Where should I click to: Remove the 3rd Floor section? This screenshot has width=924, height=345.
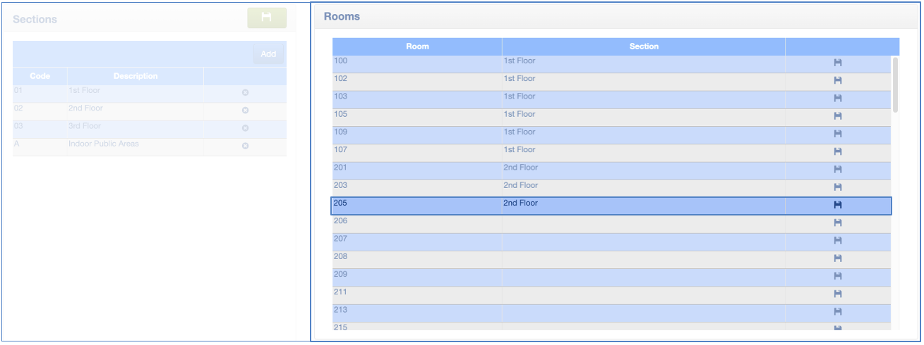[x=245, y=128]
